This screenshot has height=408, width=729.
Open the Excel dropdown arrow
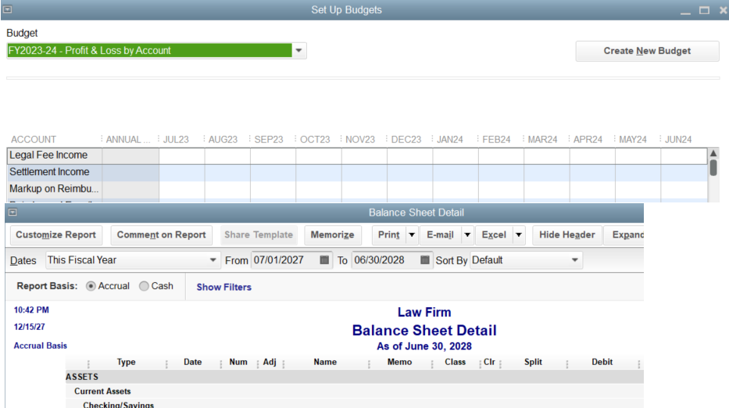pyautogui.click(x=518, y=235)
